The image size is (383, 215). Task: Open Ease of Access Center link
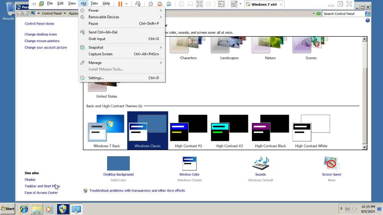(x=41, y=193)
